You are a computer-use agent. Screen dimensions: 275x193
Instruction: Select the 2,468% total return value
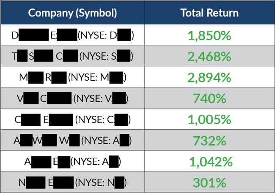click(x=209, y=56)
